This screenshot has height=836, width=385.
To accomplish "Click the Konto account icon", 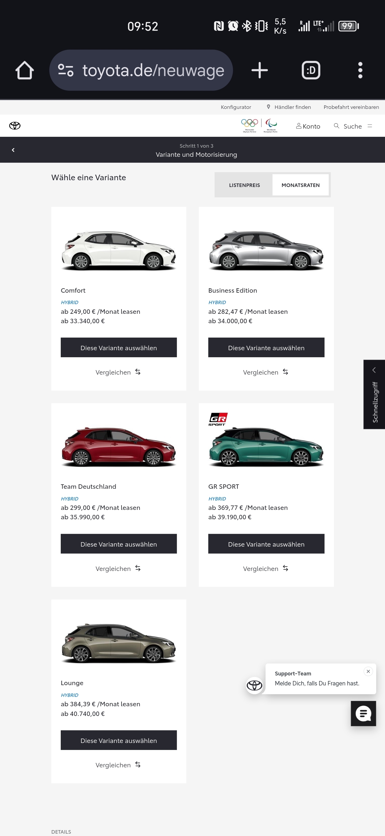I will click(299, 126).
